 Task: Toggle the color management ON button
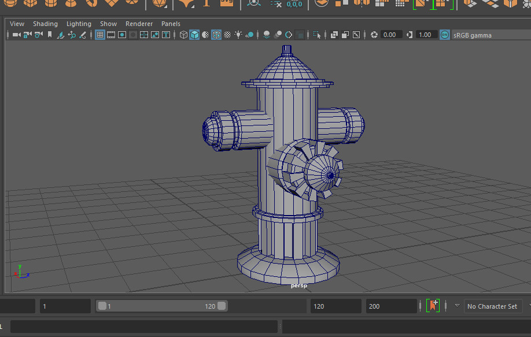pyautogui.click(x=444, y=35)
